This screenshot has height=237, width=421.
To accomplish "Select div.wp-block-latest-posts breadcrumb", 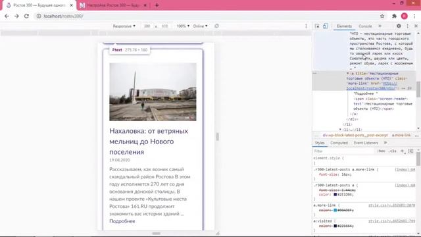I will (355, 135).
